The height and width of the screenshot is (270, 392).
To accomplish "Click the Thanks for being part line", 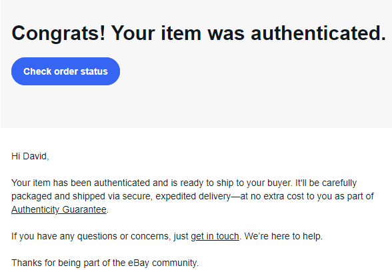I will tap(105, 263).
